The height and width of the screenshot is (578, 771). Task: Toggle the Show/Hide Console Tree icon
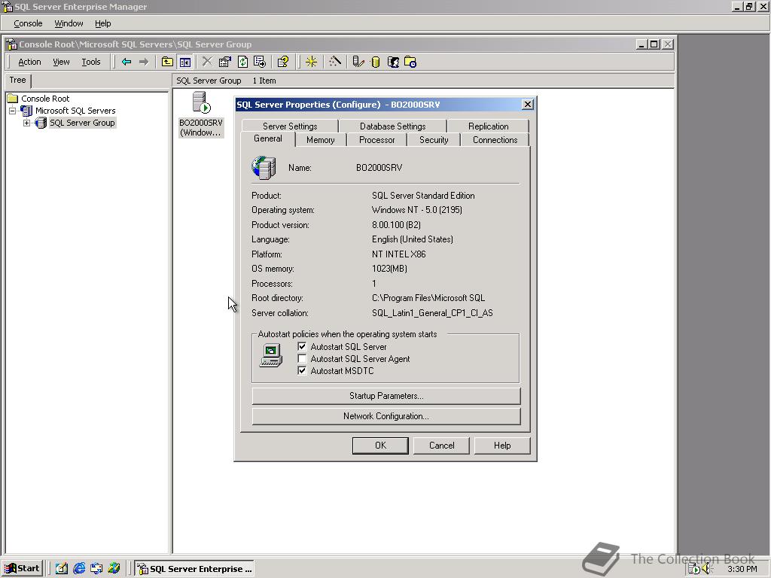(185, 62)
